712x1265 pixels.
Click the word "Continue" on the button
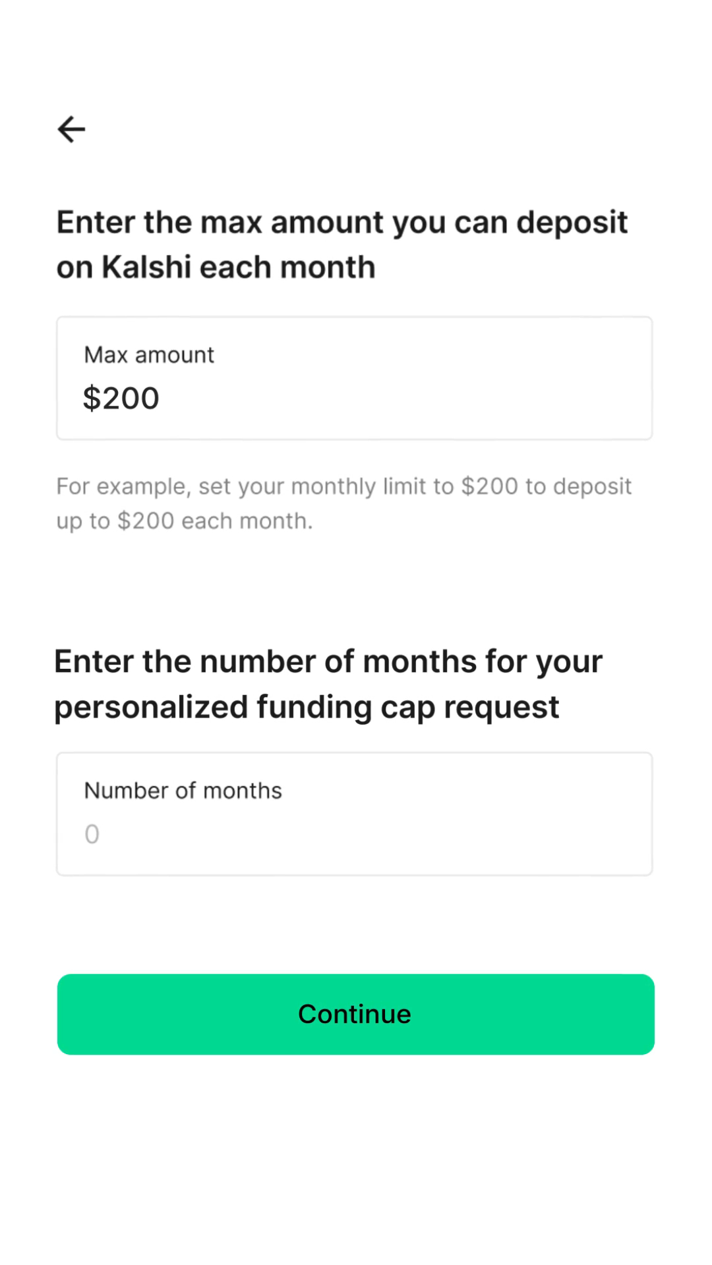[x=355, y=1014]
